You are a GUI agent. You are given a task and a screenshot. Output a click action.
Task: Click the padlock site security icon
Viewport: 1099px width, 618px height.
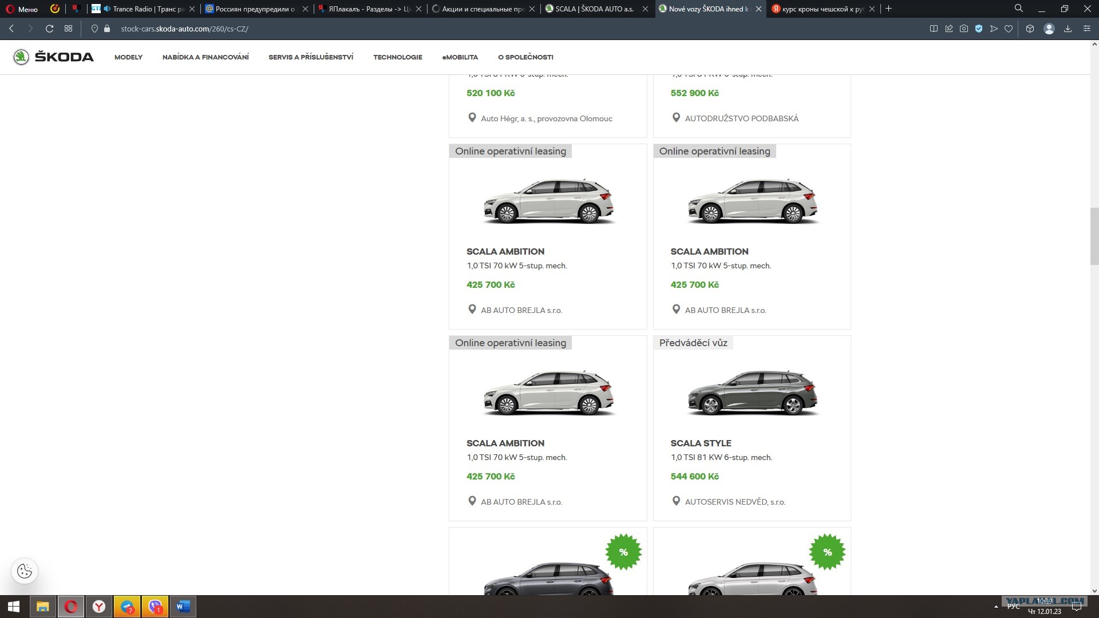[106, 29]
